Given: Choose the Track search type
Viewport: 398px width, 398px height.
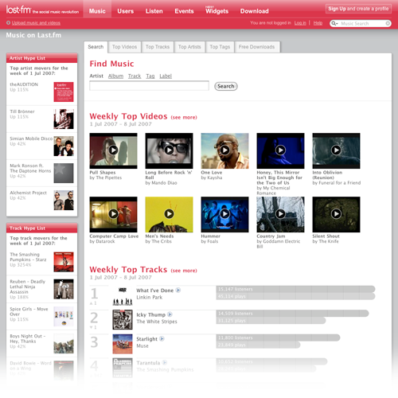Looking at the screenshot, I should tap(135, 76).
